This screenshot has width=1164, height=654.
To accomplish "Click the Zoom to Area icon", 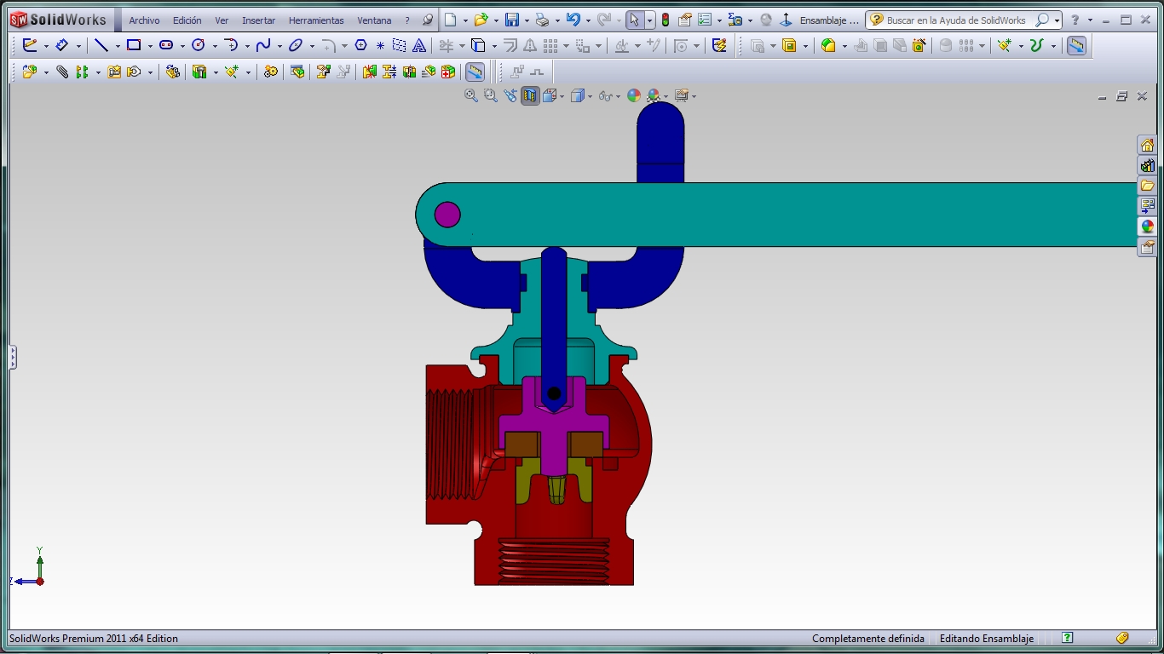I will (x=491, y=95).
